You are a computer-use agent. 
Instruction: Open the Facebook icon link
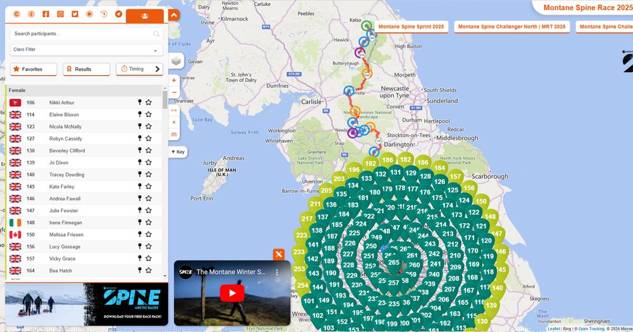coord(46,14)
